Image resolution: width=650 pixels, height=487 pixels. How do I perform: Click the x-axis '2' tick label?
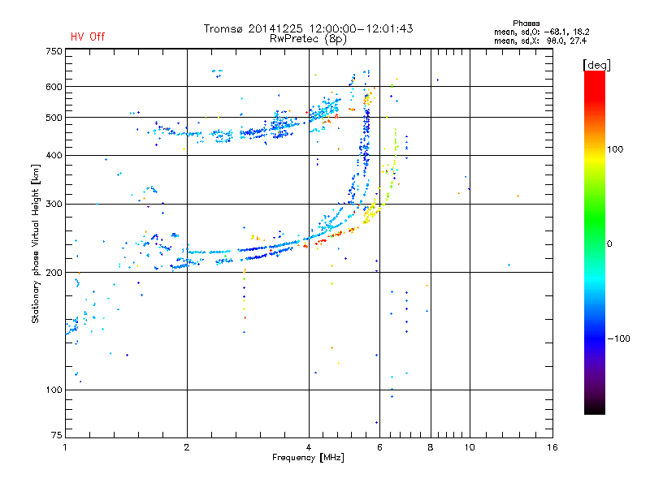coord(187,447)
